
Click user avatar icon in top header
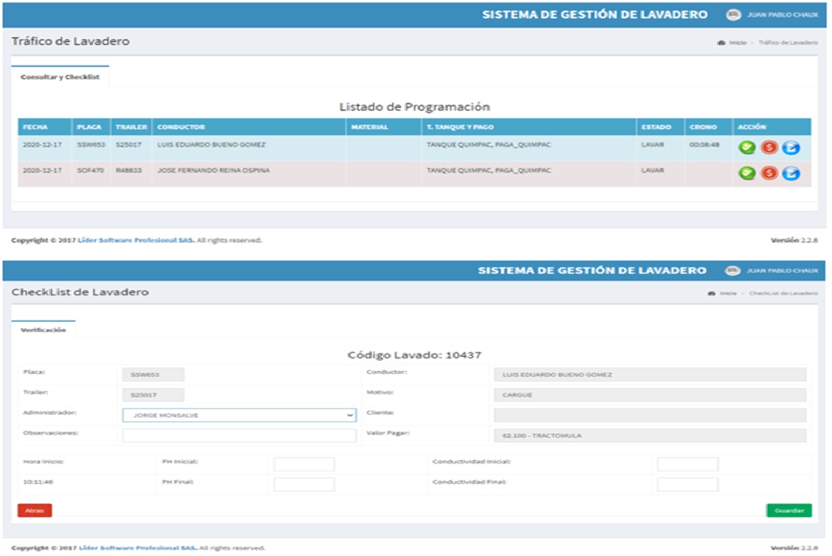click(x=733, y=15)
